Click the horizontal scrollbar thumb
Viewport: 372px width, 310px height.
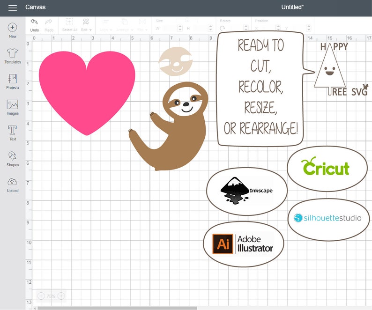pos(117,308)
